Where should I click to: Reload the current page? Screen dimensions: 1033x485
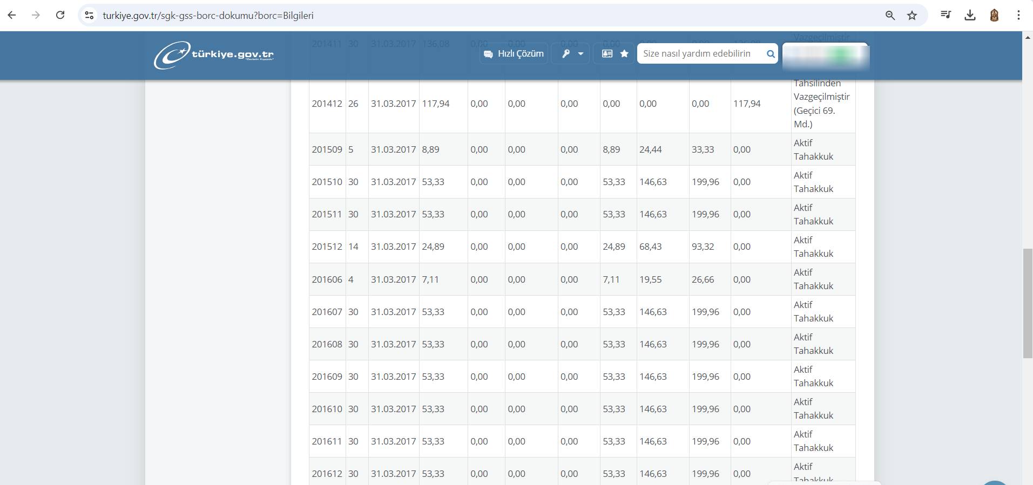point(60,15)
